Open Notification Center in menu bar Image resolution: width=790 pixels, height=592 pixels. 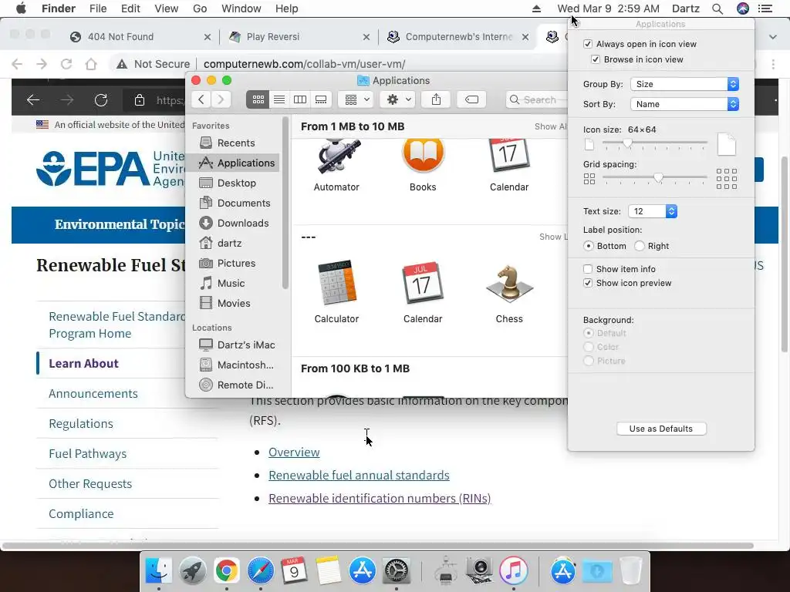tap(765, 8)
